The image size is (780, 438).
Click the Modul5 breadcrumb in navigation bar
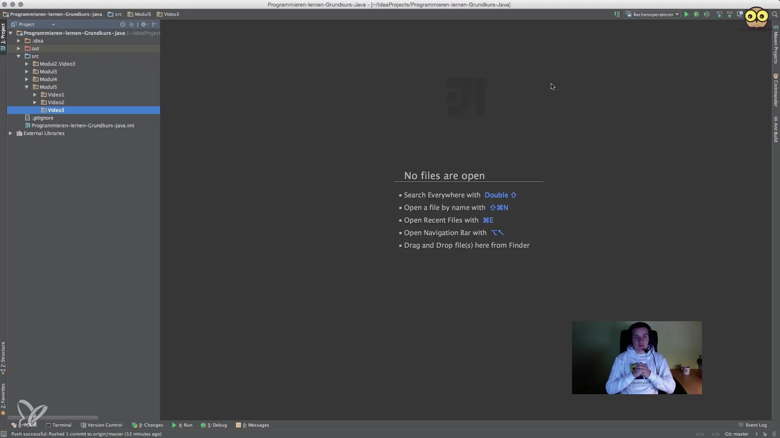(x=139, y=14)
